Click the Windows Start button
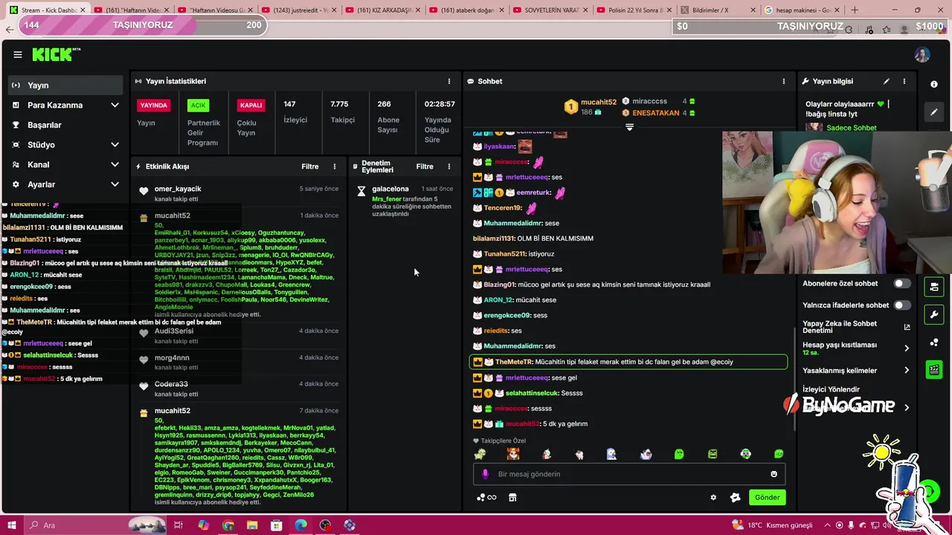952x535 pixels. pos(12,525)
